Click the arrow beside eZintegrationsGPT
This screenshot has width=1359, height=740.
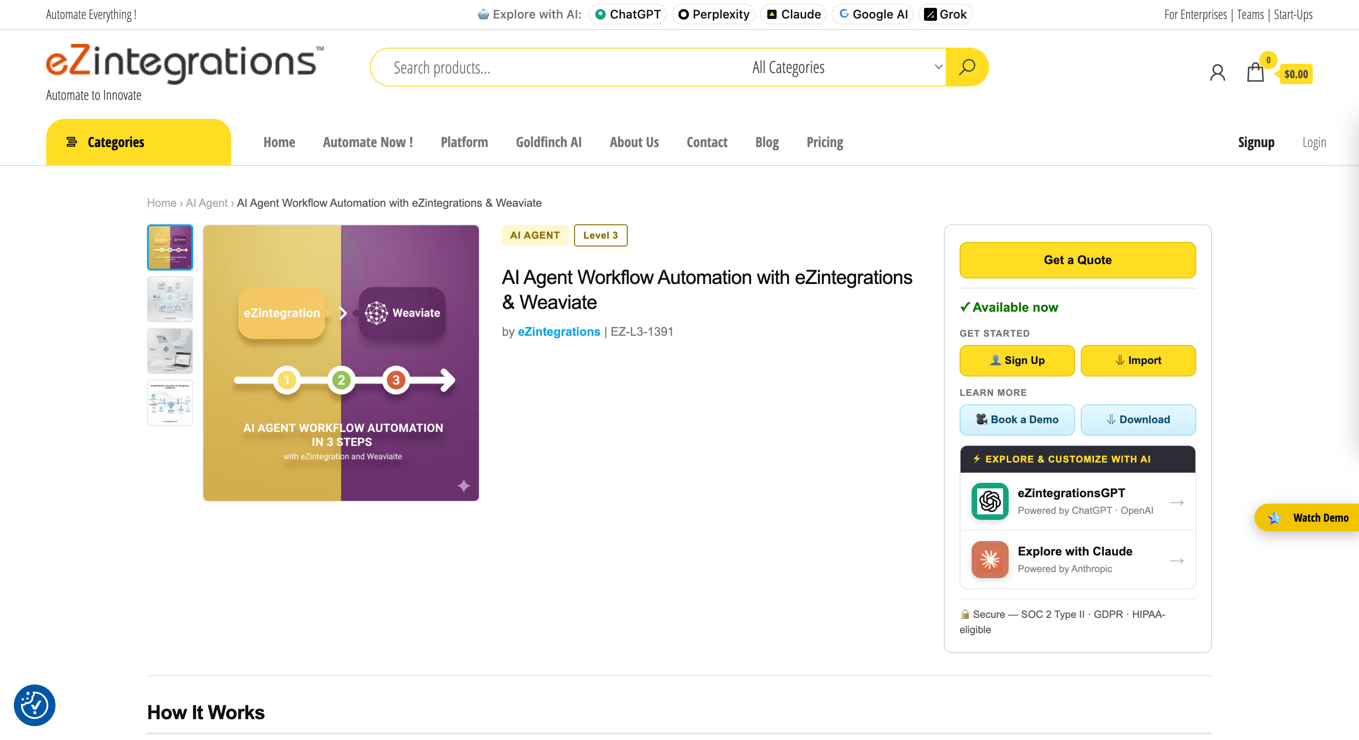coord(1176,502)
